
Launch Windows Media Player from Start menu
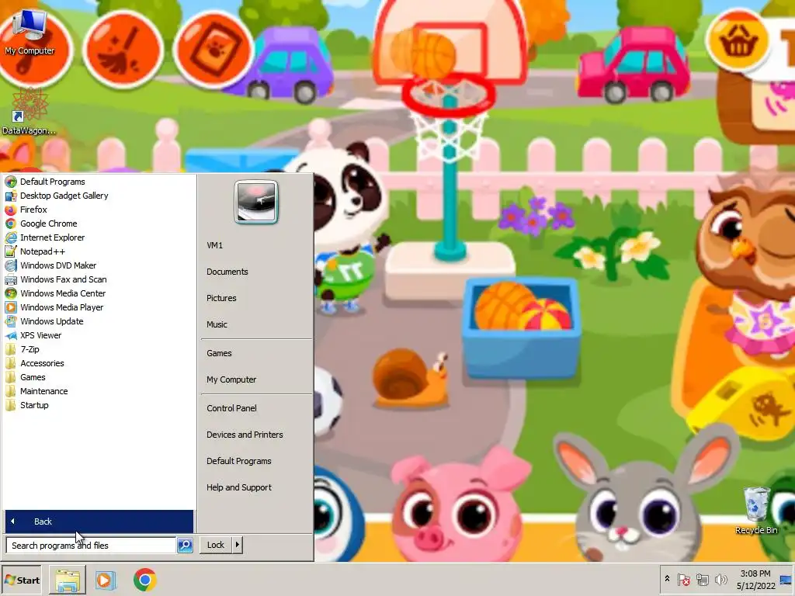pyautogui.click(x=62, y=307)
